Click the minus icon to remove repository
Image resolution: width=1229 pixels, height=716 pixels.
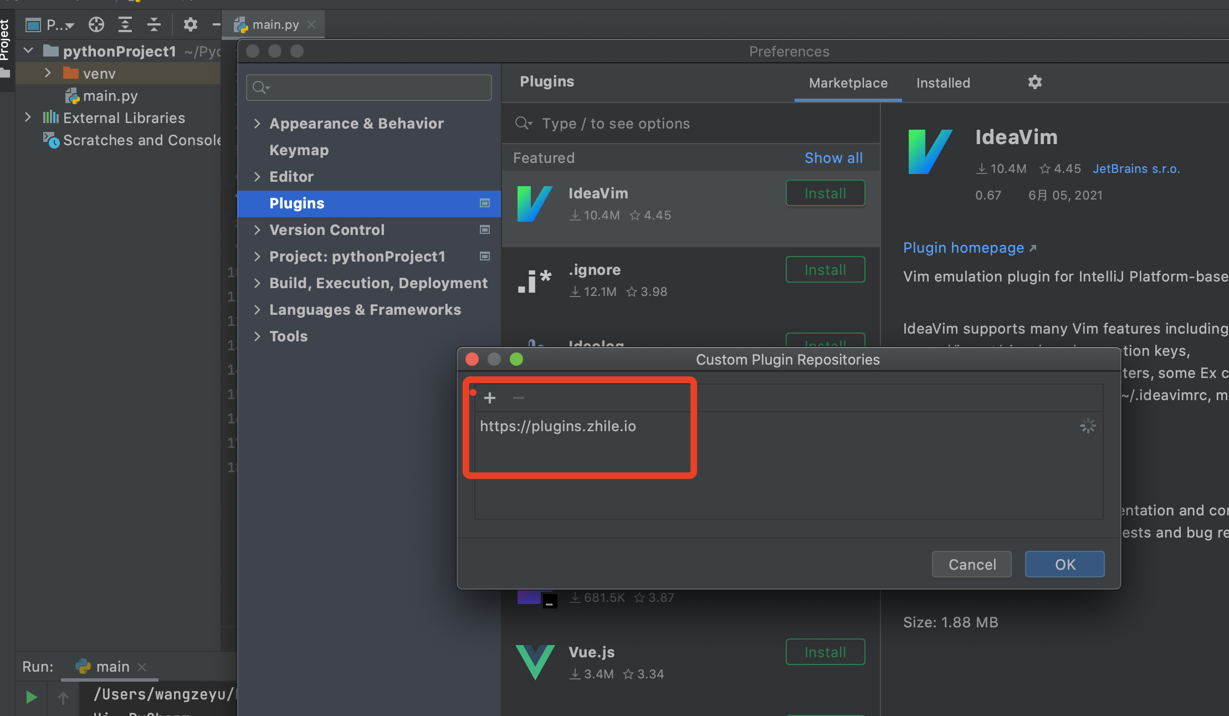click(x=518, y=398)
